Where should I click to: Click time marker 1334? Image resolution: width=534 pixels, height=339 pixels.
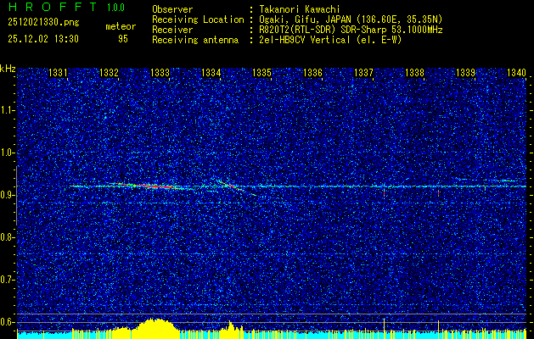tap(211, 73)
